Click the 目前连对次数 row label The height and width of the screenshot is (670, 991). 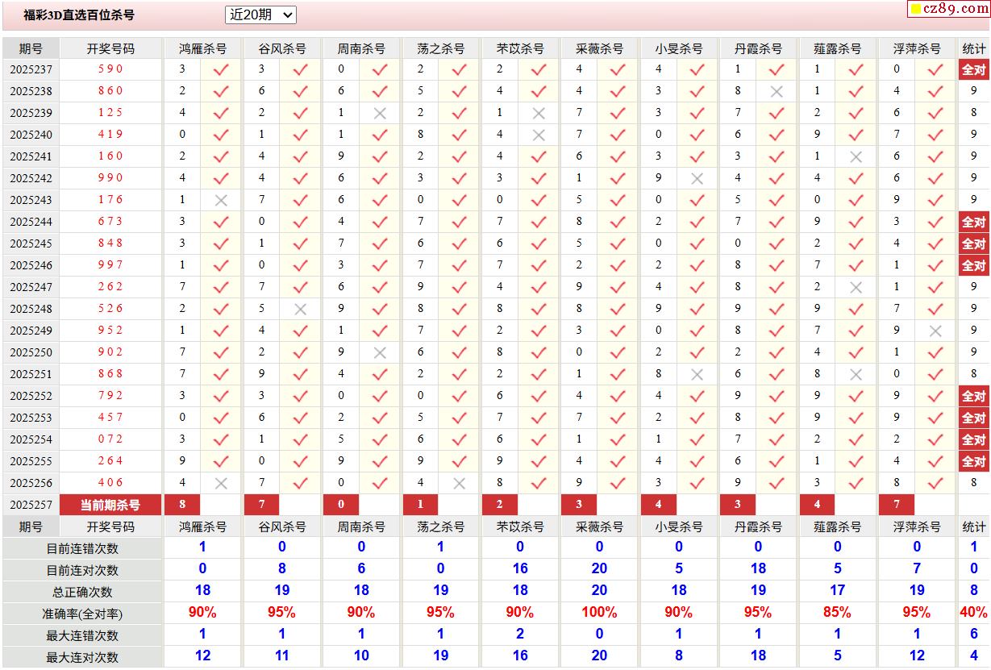[x=82, y=570]
